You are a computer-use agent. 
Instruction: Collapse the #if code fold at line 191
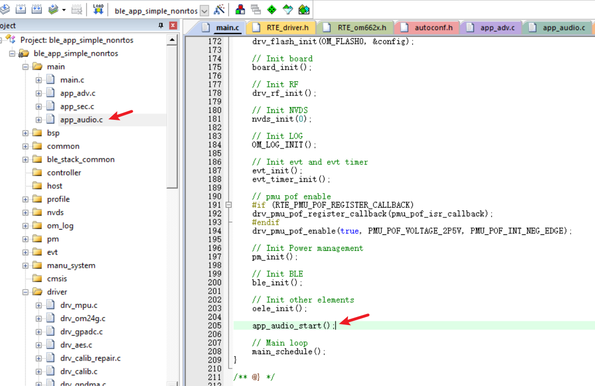coord(228,205)
